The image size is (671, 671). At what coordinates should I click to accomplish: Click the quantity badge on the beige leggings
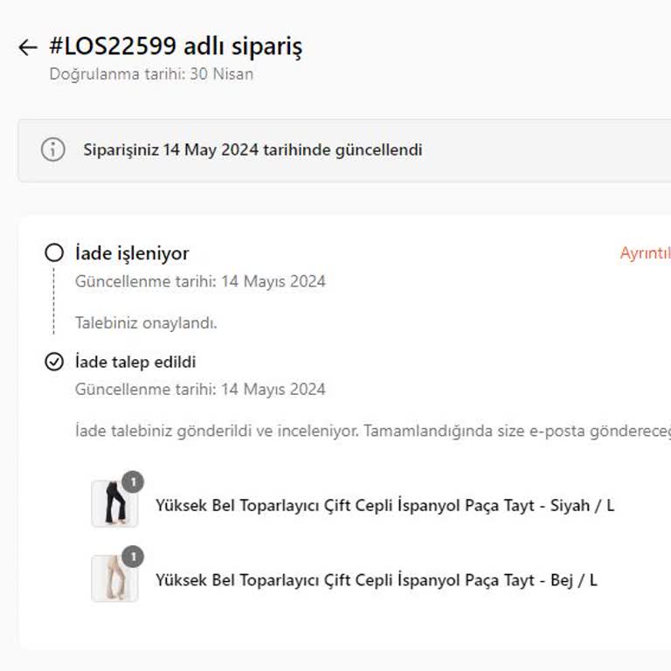(133, 557)
